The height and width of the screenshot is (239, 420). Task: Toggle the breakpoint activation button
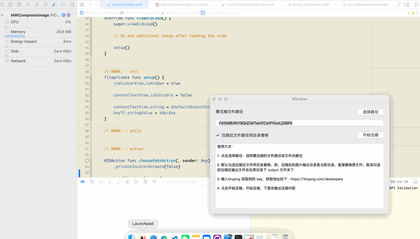pyautogui.click(x=83, y=182)
